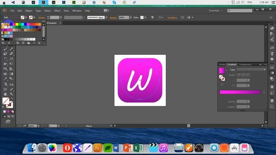The width and height of the screenshot is (276, 155).
Task: Expand the control bar stroke color dropdown
Action: [34, 18]
